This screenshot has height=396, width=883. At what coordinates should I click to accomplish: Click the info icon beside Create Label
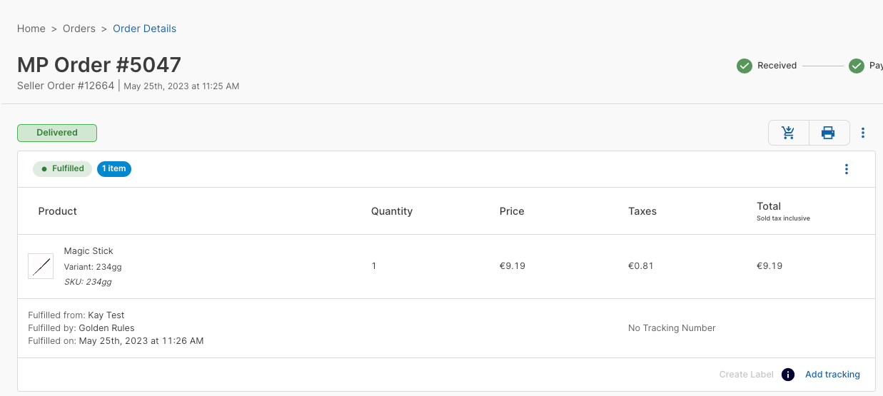click(x=788, y=375)
